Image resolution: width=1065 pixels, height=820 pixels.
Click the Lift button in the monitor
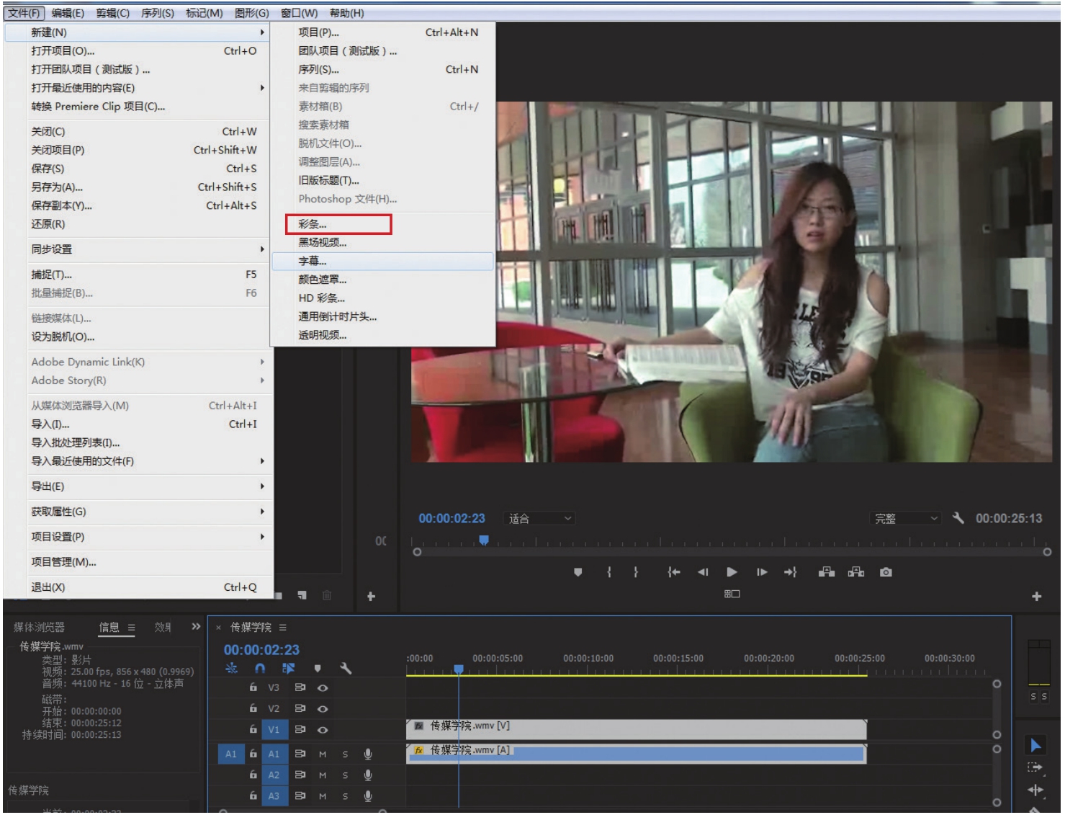pyautogui.click(x=827, y=572)
